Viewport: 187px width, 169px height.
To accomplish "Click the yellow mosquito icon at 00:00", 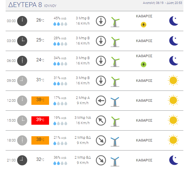I will click(x=144, y=25).
